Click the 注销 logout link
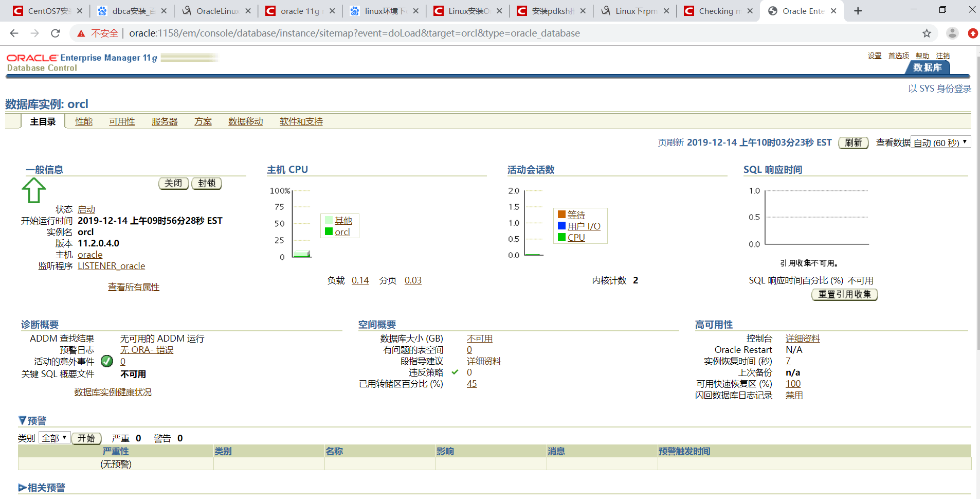 [943, 56]
